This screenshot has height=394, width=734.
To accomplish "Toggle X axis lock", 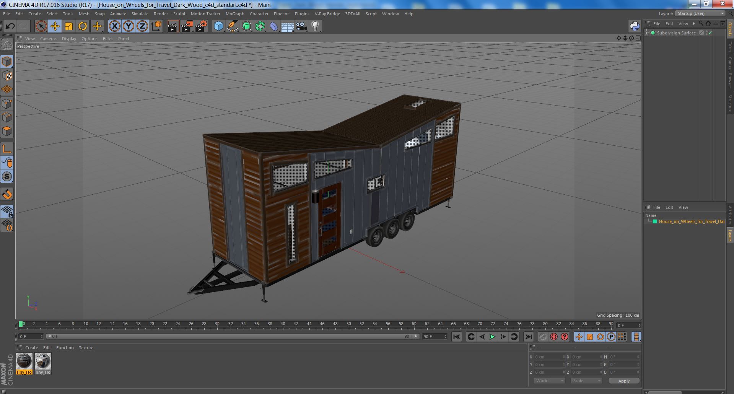I will tap(114, 26).
